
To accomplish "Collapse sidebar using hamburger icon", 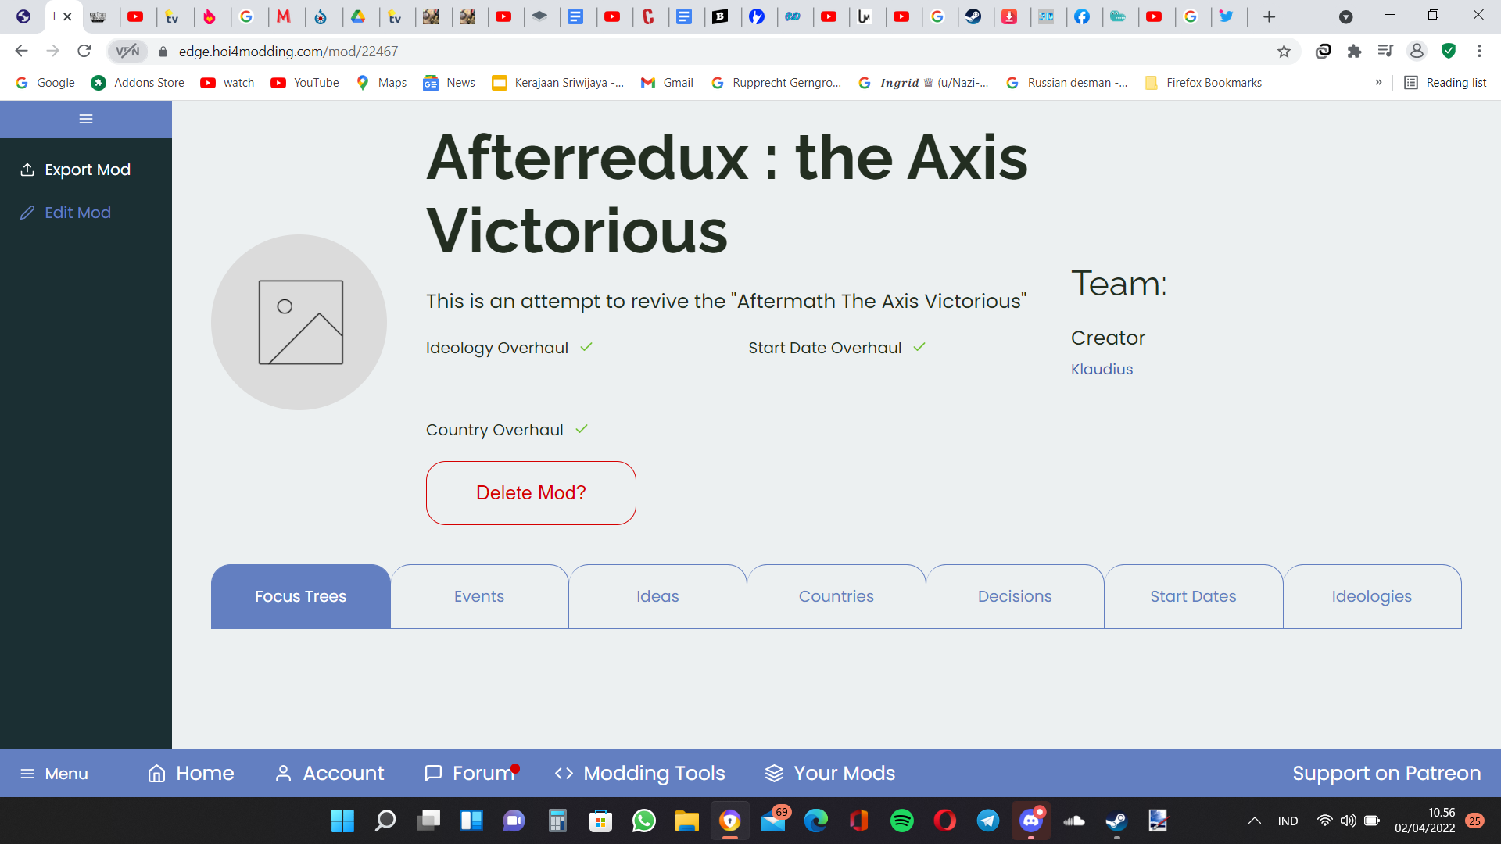I will pos(86,119).
